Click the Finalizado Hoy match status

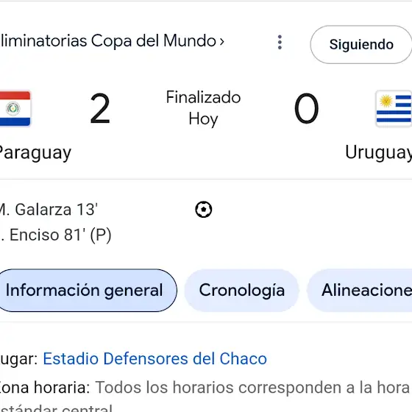203,108
